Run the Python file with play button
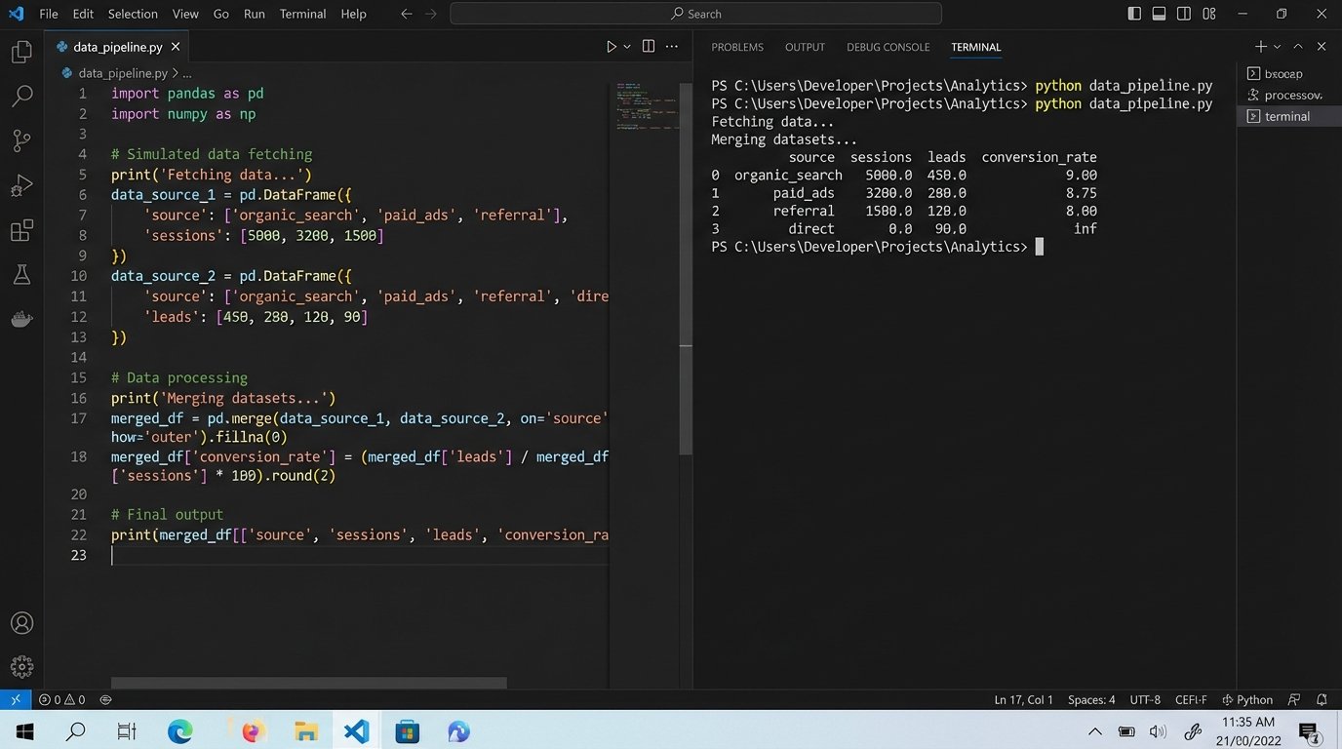The image size is (1342, 749). (x=611, y=47)
